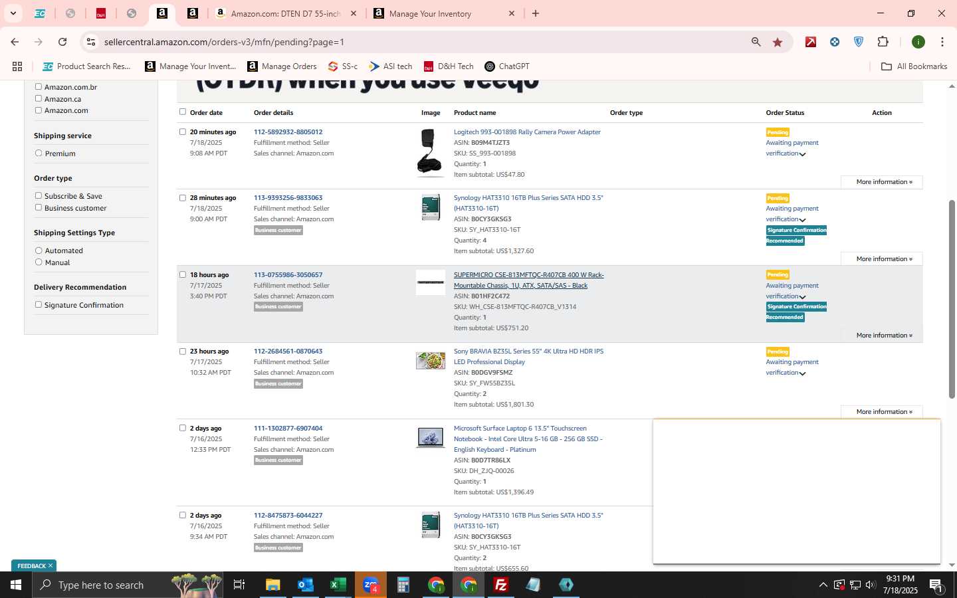Show hidden system tray icons
957x598 pixels.
click(823, 585)
